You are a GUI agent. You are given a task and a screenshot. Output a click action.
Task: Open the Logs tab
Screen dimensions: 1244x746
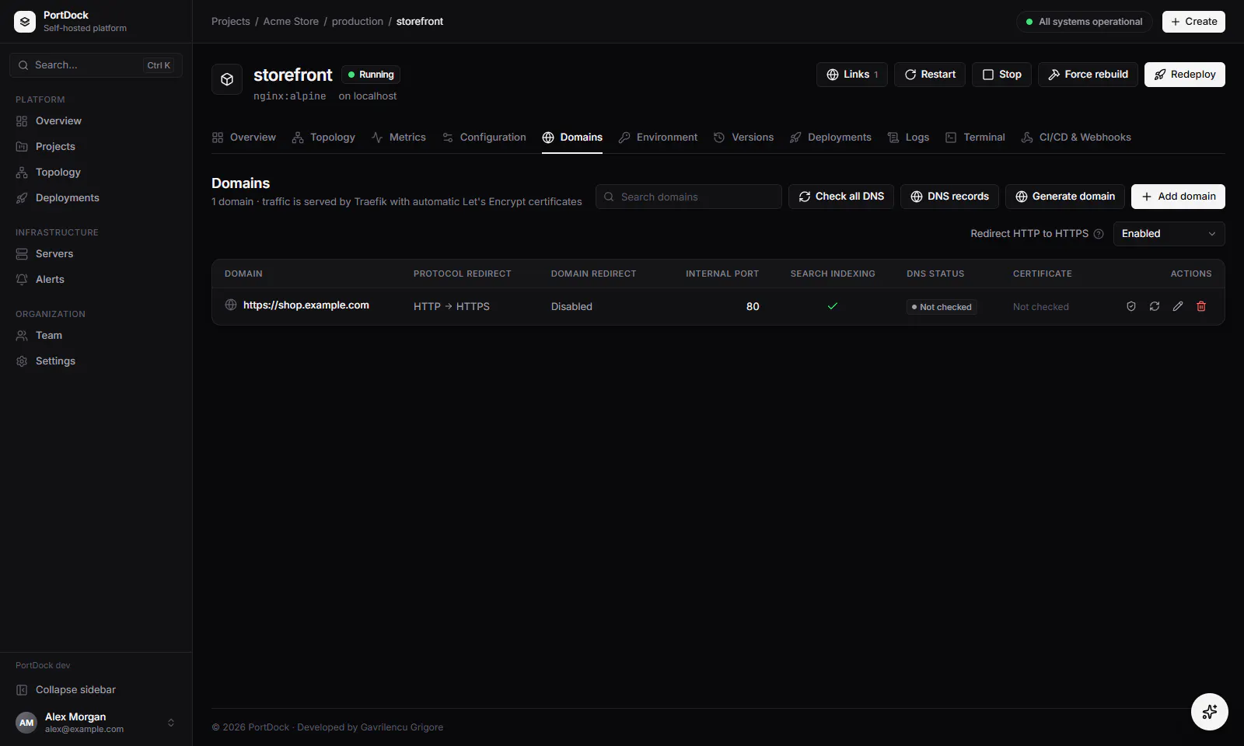click(908, 138)
